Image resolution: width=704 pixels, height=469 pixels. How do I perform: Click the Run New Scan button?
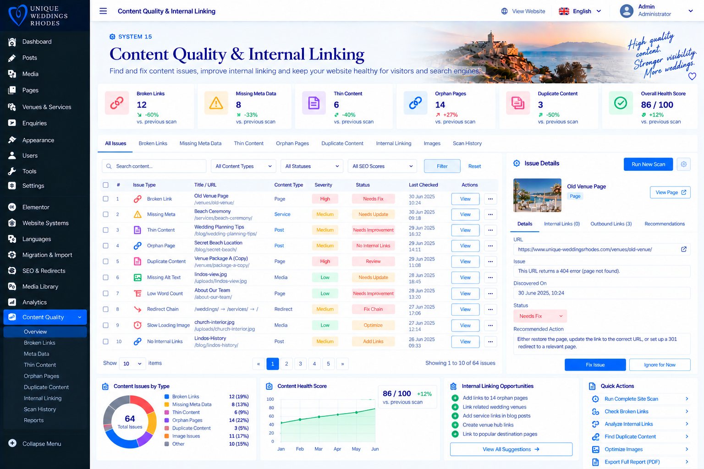tap(648, 164)
